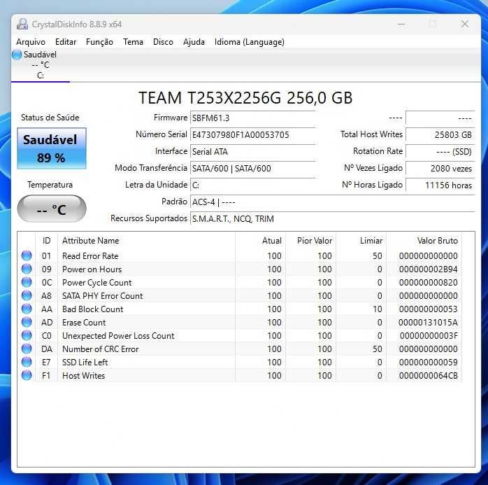Click status orb for Erase Count row

[x=27, y=322]
